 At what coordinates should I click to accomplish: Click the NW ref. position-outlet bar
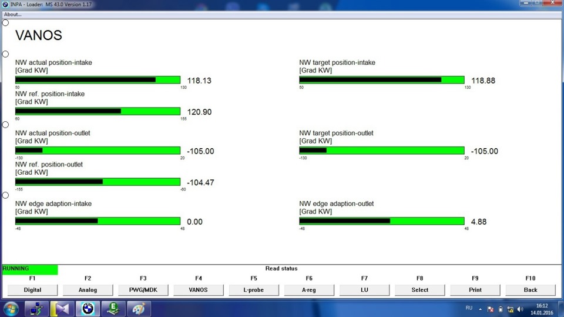coord(98,182)
